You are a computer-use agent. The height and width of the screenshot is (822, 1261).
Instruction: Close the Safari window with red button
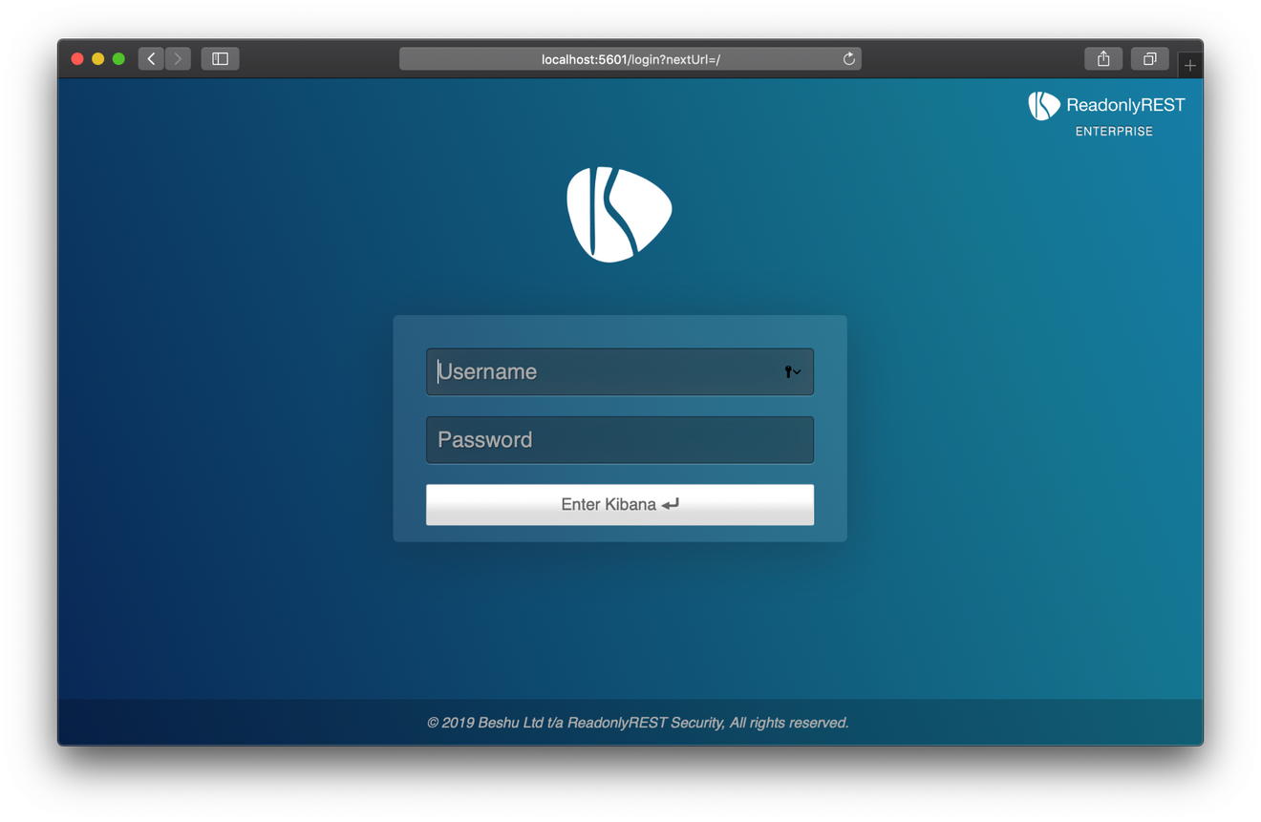pos(77,59)
